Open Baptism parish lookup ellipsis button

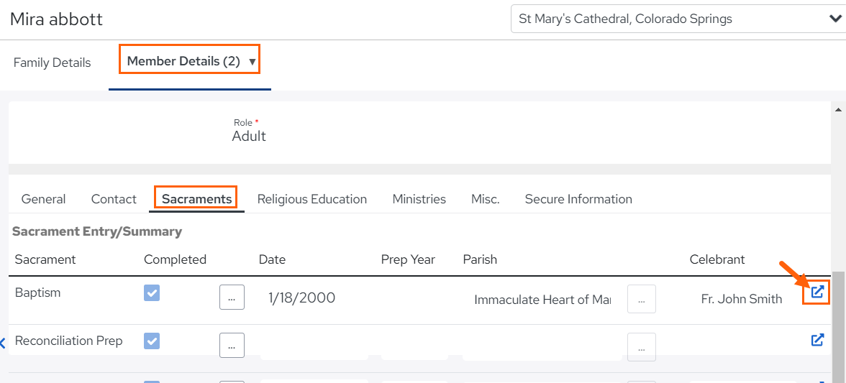tap(642, 299)
